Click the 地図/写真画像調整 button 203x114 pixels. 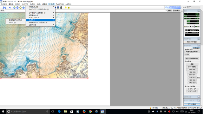pos(192,58)
